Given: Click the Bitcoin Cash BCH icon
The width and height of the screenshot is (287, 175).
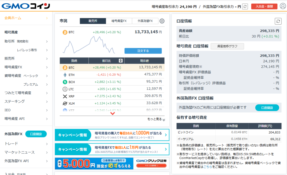Looking at the screenshot, I should 65,82.
